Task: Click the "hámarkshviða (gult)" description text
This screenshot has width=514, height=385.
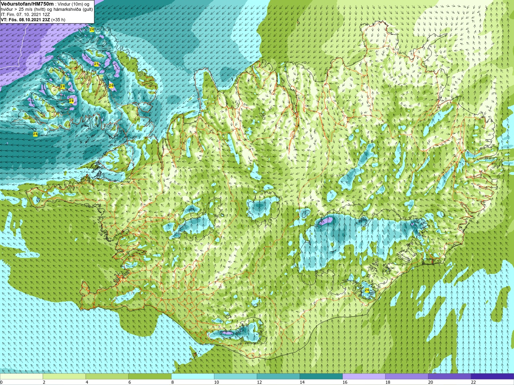Action: [x=73, y=9]
